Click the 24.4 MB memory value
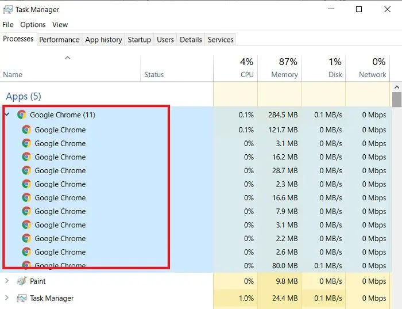 tap(285, 299)
